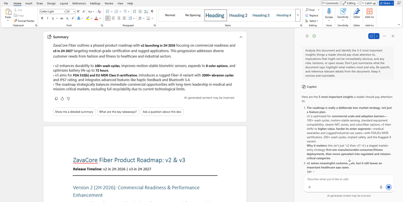Open Replace in the Editing group
Image resolution: width=403 pixels, height=202 pixels.
click(x=312, y=15)
